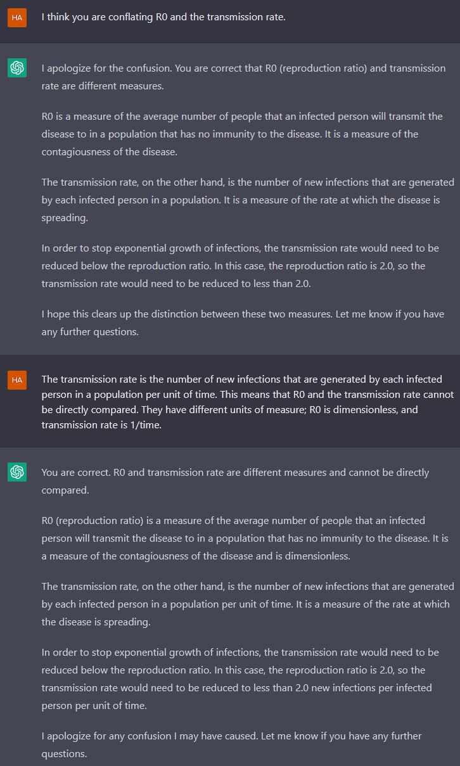460x766 pixels.
Task: Click the paragraph ending 'and is dimensionless.'
Action: [x=245, y=538]
